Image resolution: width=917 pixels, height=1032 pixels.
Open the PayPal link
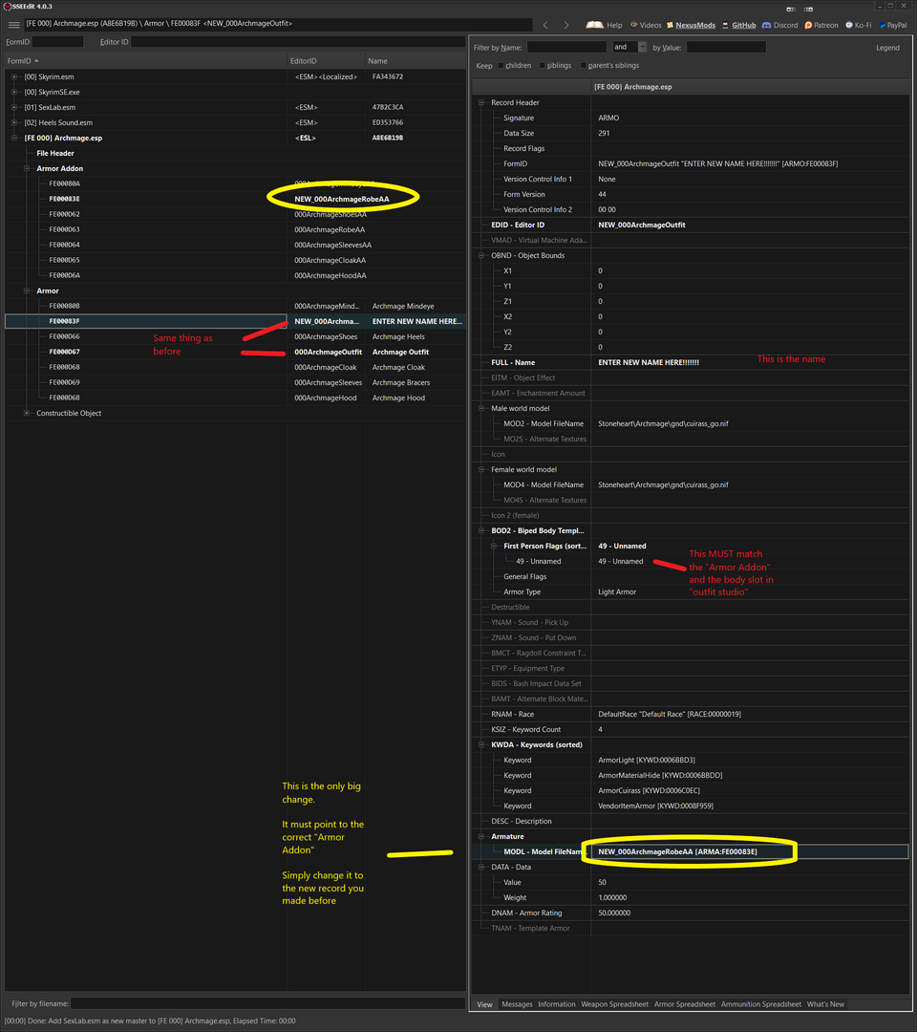tap(893, 25)
